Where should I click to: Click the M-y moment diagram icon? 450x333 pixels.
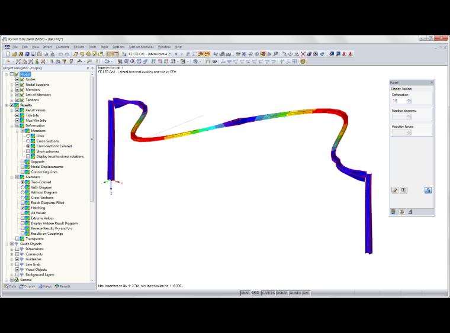click(255, 62)
